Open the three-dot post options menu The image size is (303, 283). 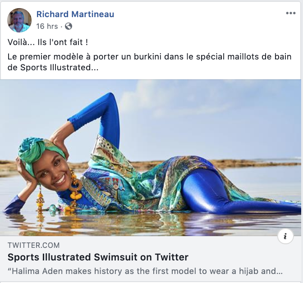pyautogui.click(x=291, y=13)
